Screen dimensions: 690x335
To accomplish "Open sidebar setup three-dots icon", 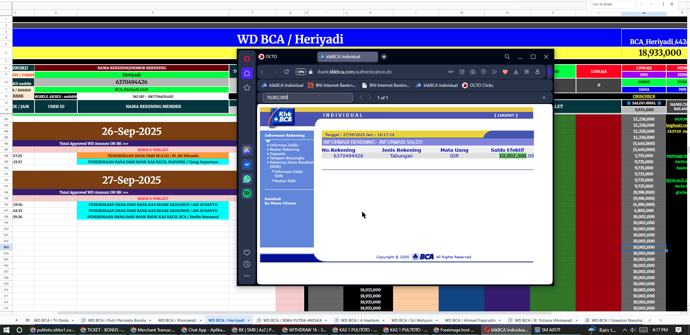I will click(x=247, y=276).
